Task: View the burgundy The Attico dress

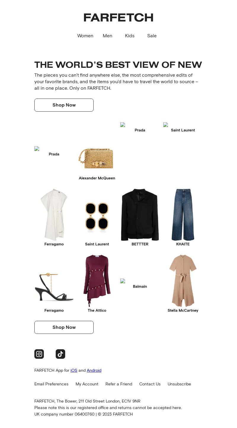Action: click(x=97, y=281)
